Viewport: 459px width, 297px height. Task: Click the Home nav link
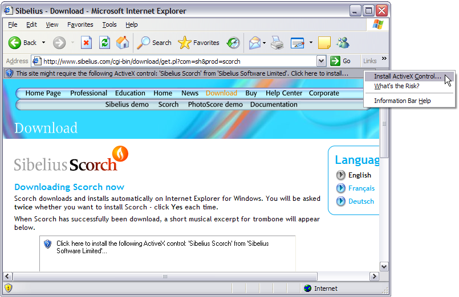pos(163,93)
